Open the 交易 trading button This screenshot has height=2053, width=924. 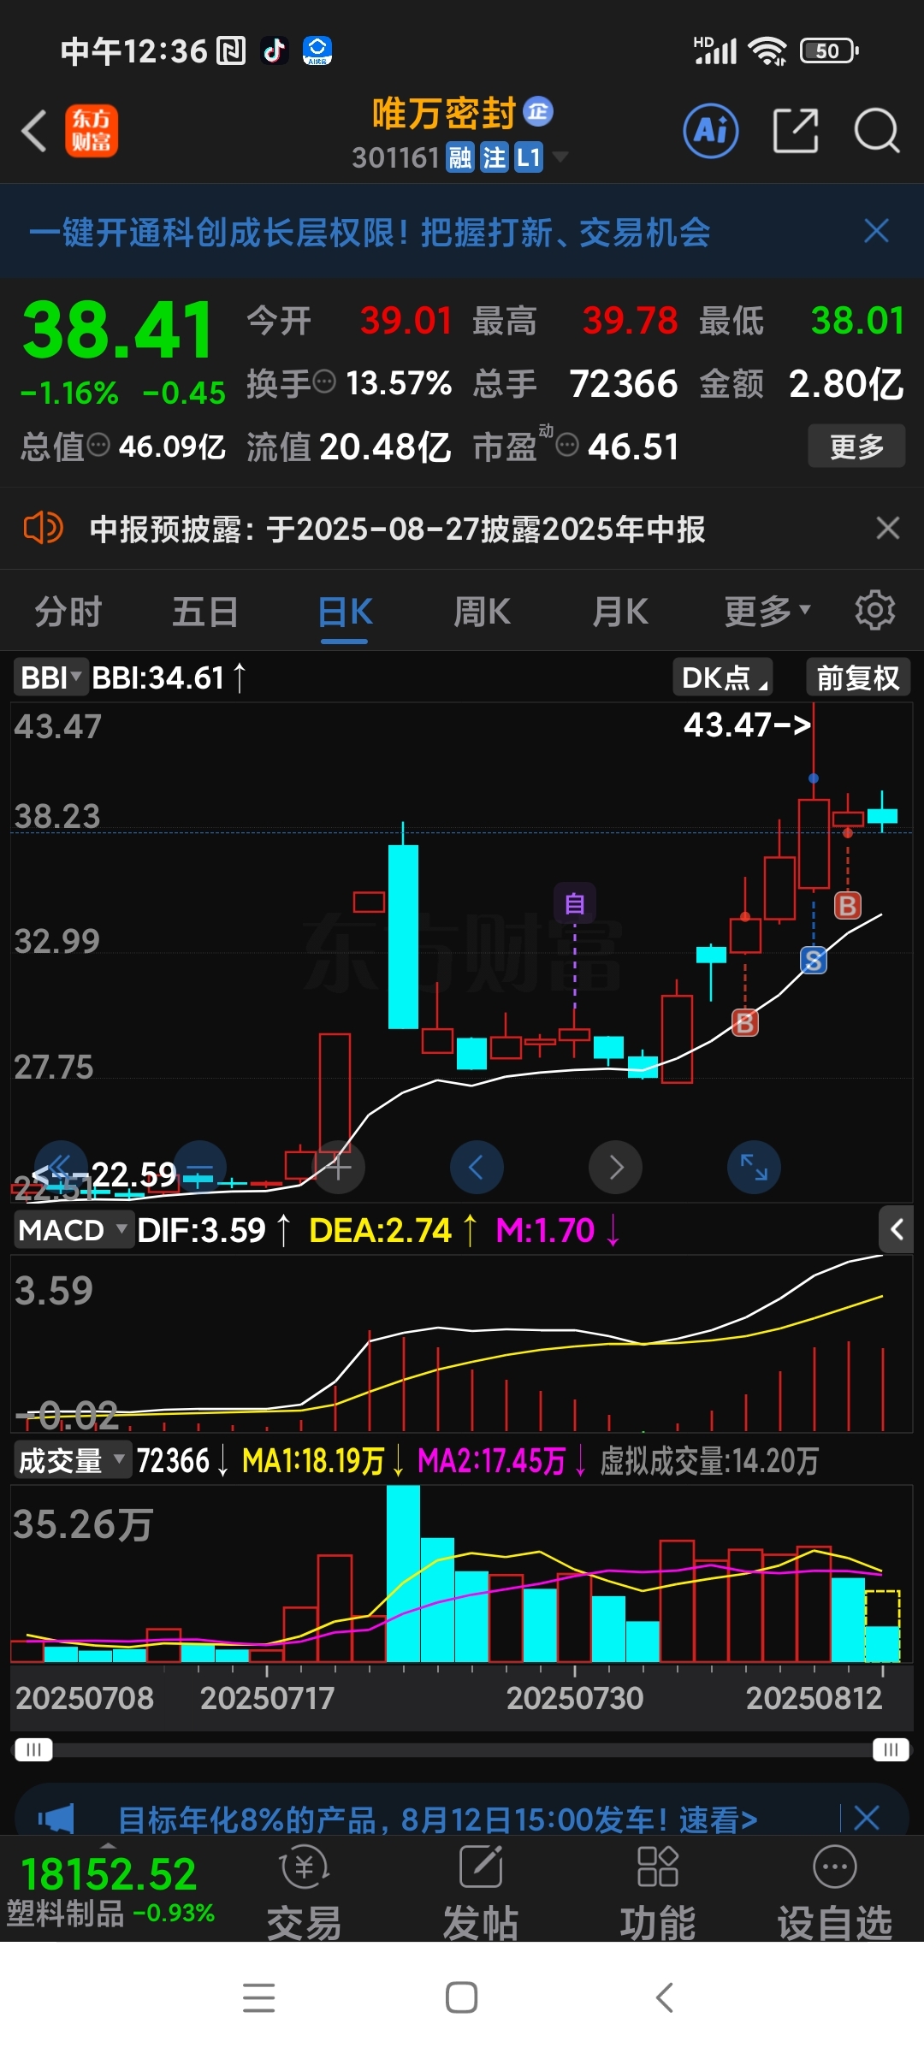[x=305, y=1891]
